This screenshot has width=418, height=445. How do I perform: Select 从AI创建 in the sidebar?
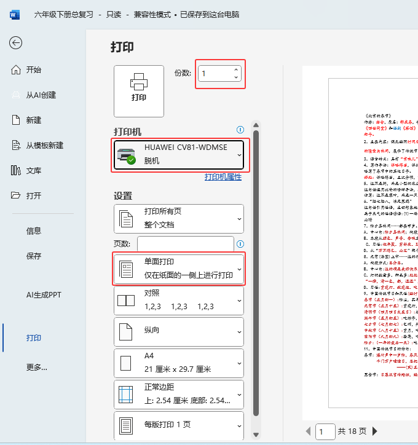(33, 95)
